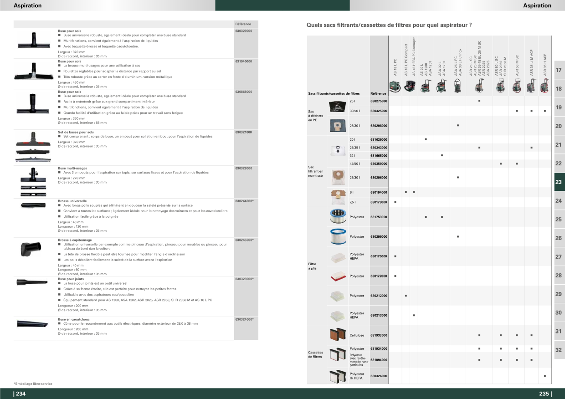Click the ASR 50 L SC vacuum image
Screen dimensions: 565x399
click(x=501, y=86)
